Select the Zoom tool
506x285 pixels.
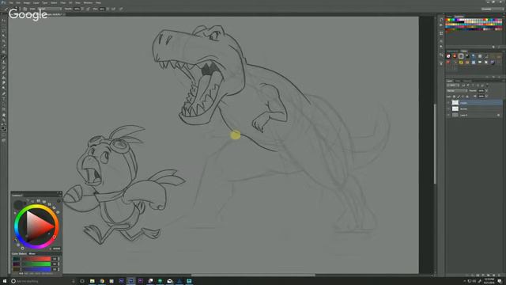tap(4, 120)
